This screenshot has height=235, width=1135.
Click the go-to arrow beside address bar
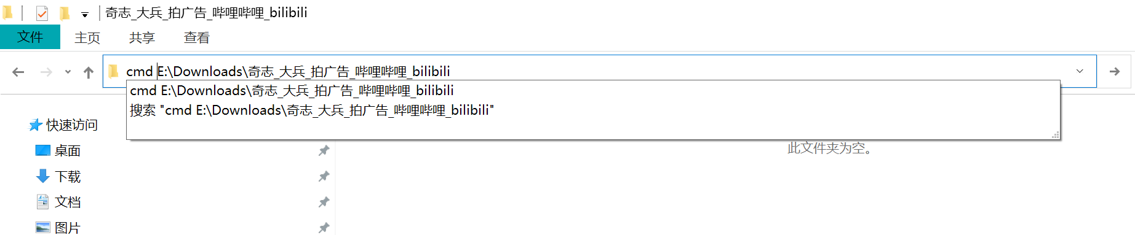pyautogui.click(x=1114, y=71)
